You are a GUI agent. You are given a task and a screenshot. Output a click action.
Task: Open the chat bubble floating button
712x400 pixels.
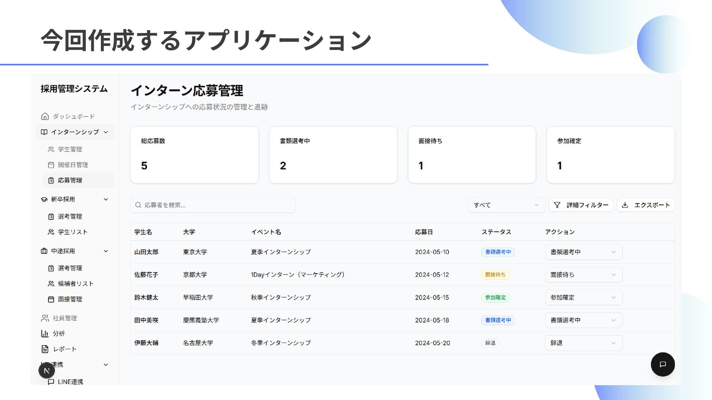tap(662, 364)
